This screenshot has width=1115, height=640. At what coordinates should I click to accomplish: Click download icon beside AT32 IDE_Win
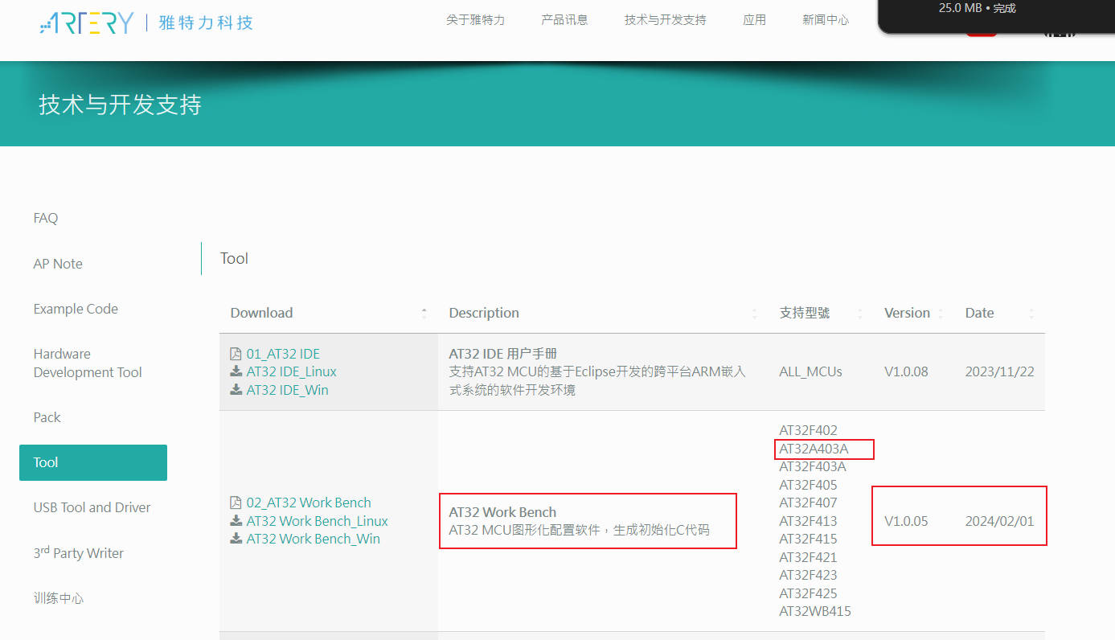pyautogui.click(x=236, y=390)
